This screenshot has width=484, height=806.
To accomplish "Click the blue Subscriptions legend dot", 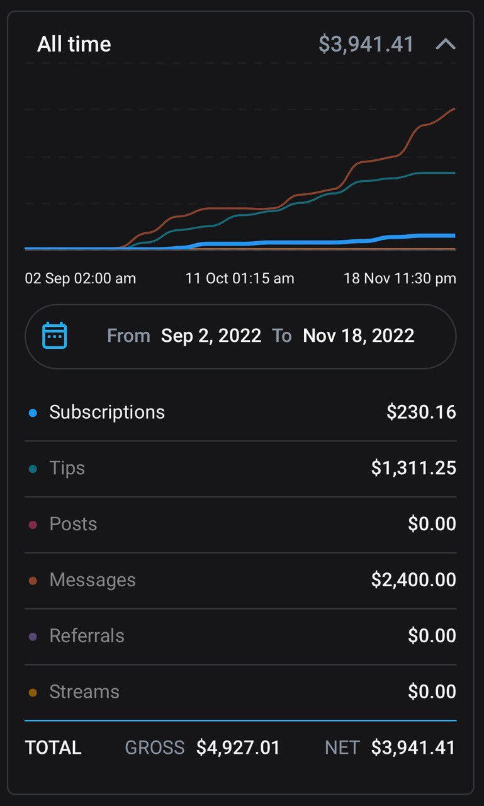I will click(33, 413).
